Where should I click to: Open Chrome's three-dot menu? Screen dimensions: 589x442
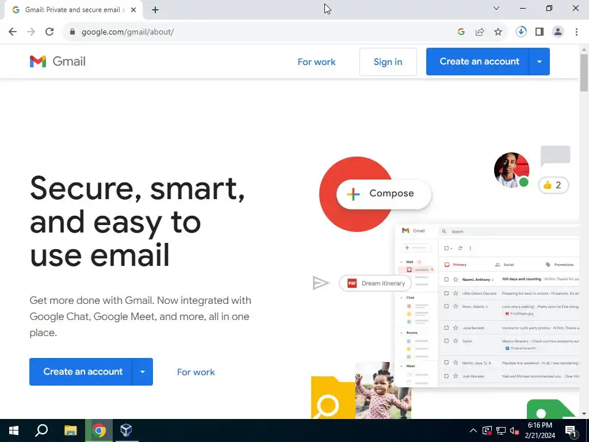[576, 32]
